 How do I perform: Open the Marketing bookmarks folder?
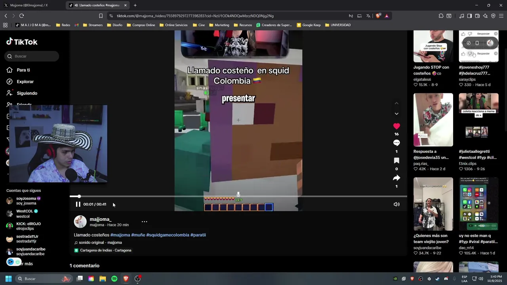point(219,25)
